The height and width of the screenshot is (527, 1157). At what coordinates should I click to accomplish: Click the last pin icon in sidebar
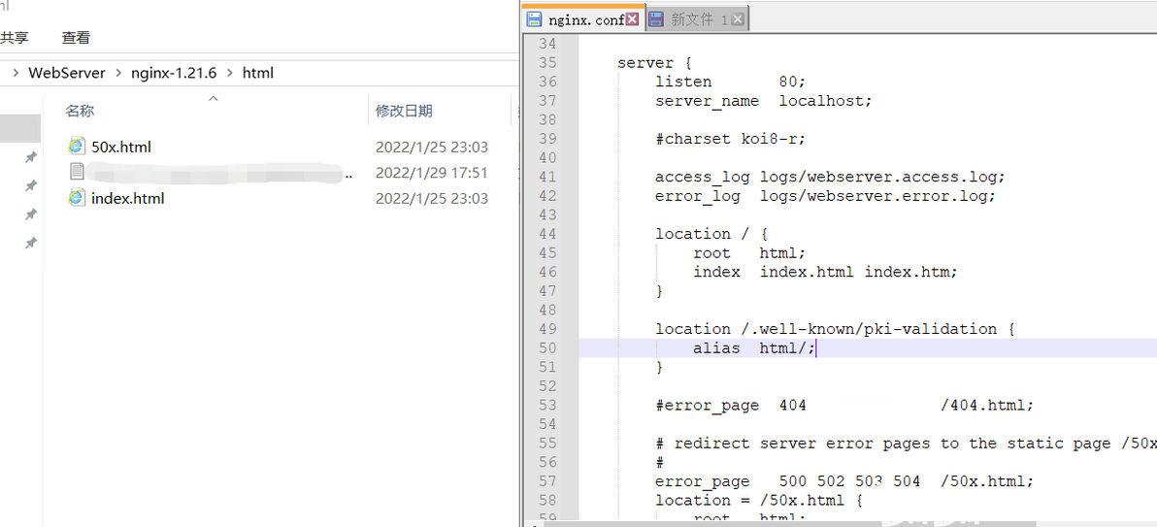coord(31,243)
